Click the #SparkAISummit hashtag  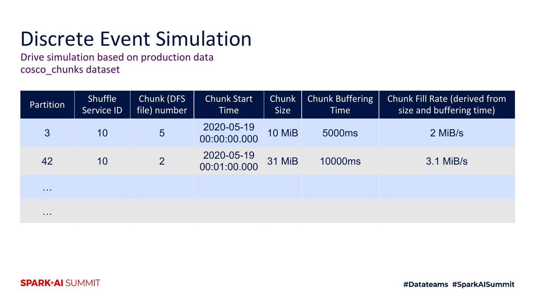point(483,284)
